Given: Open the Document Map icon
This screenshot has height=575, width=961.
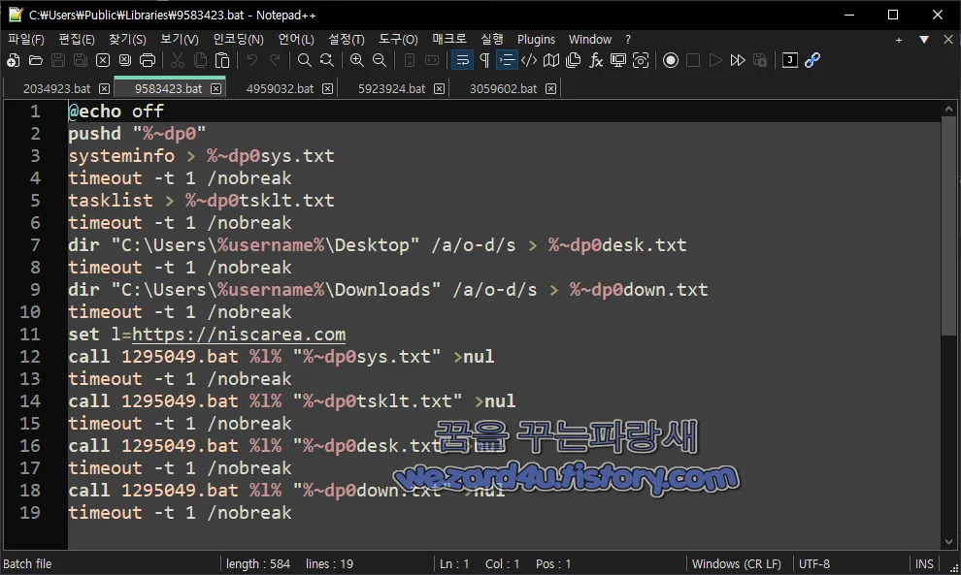Looking at the screenshot, I should pyautogui.click(x=551, y=60).
